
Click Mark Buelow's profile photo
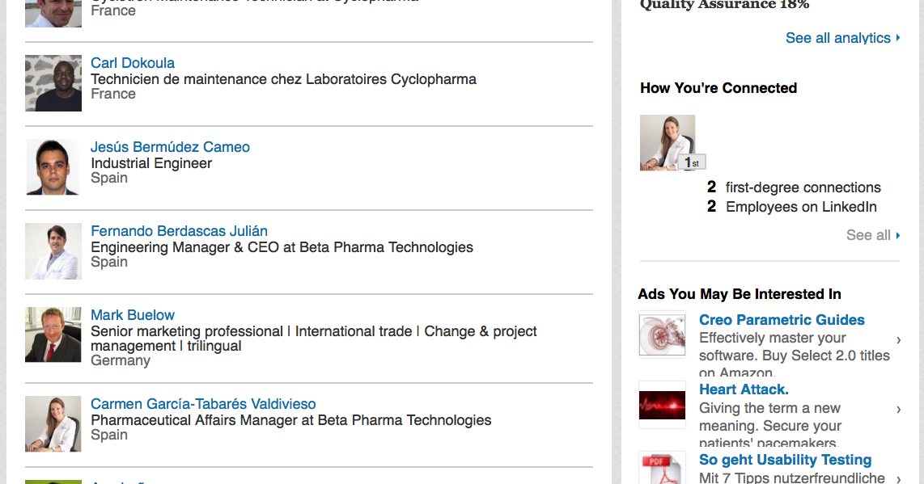[53, 335]
